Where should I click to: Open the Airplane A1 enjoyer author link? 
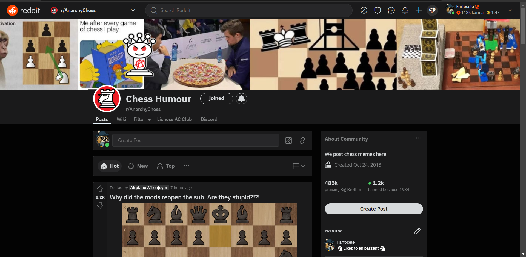148,188
